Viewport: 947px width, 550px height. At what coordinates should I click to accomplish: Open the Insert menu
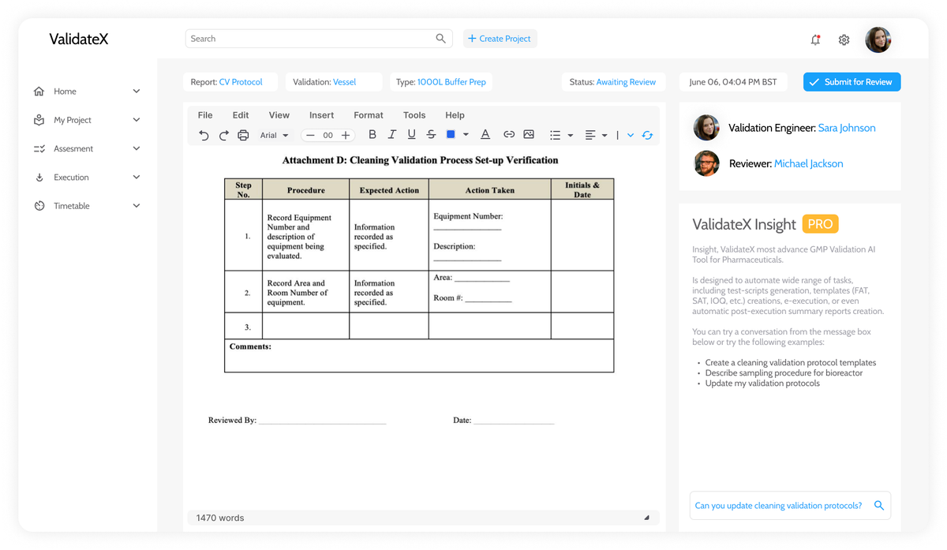321,115
